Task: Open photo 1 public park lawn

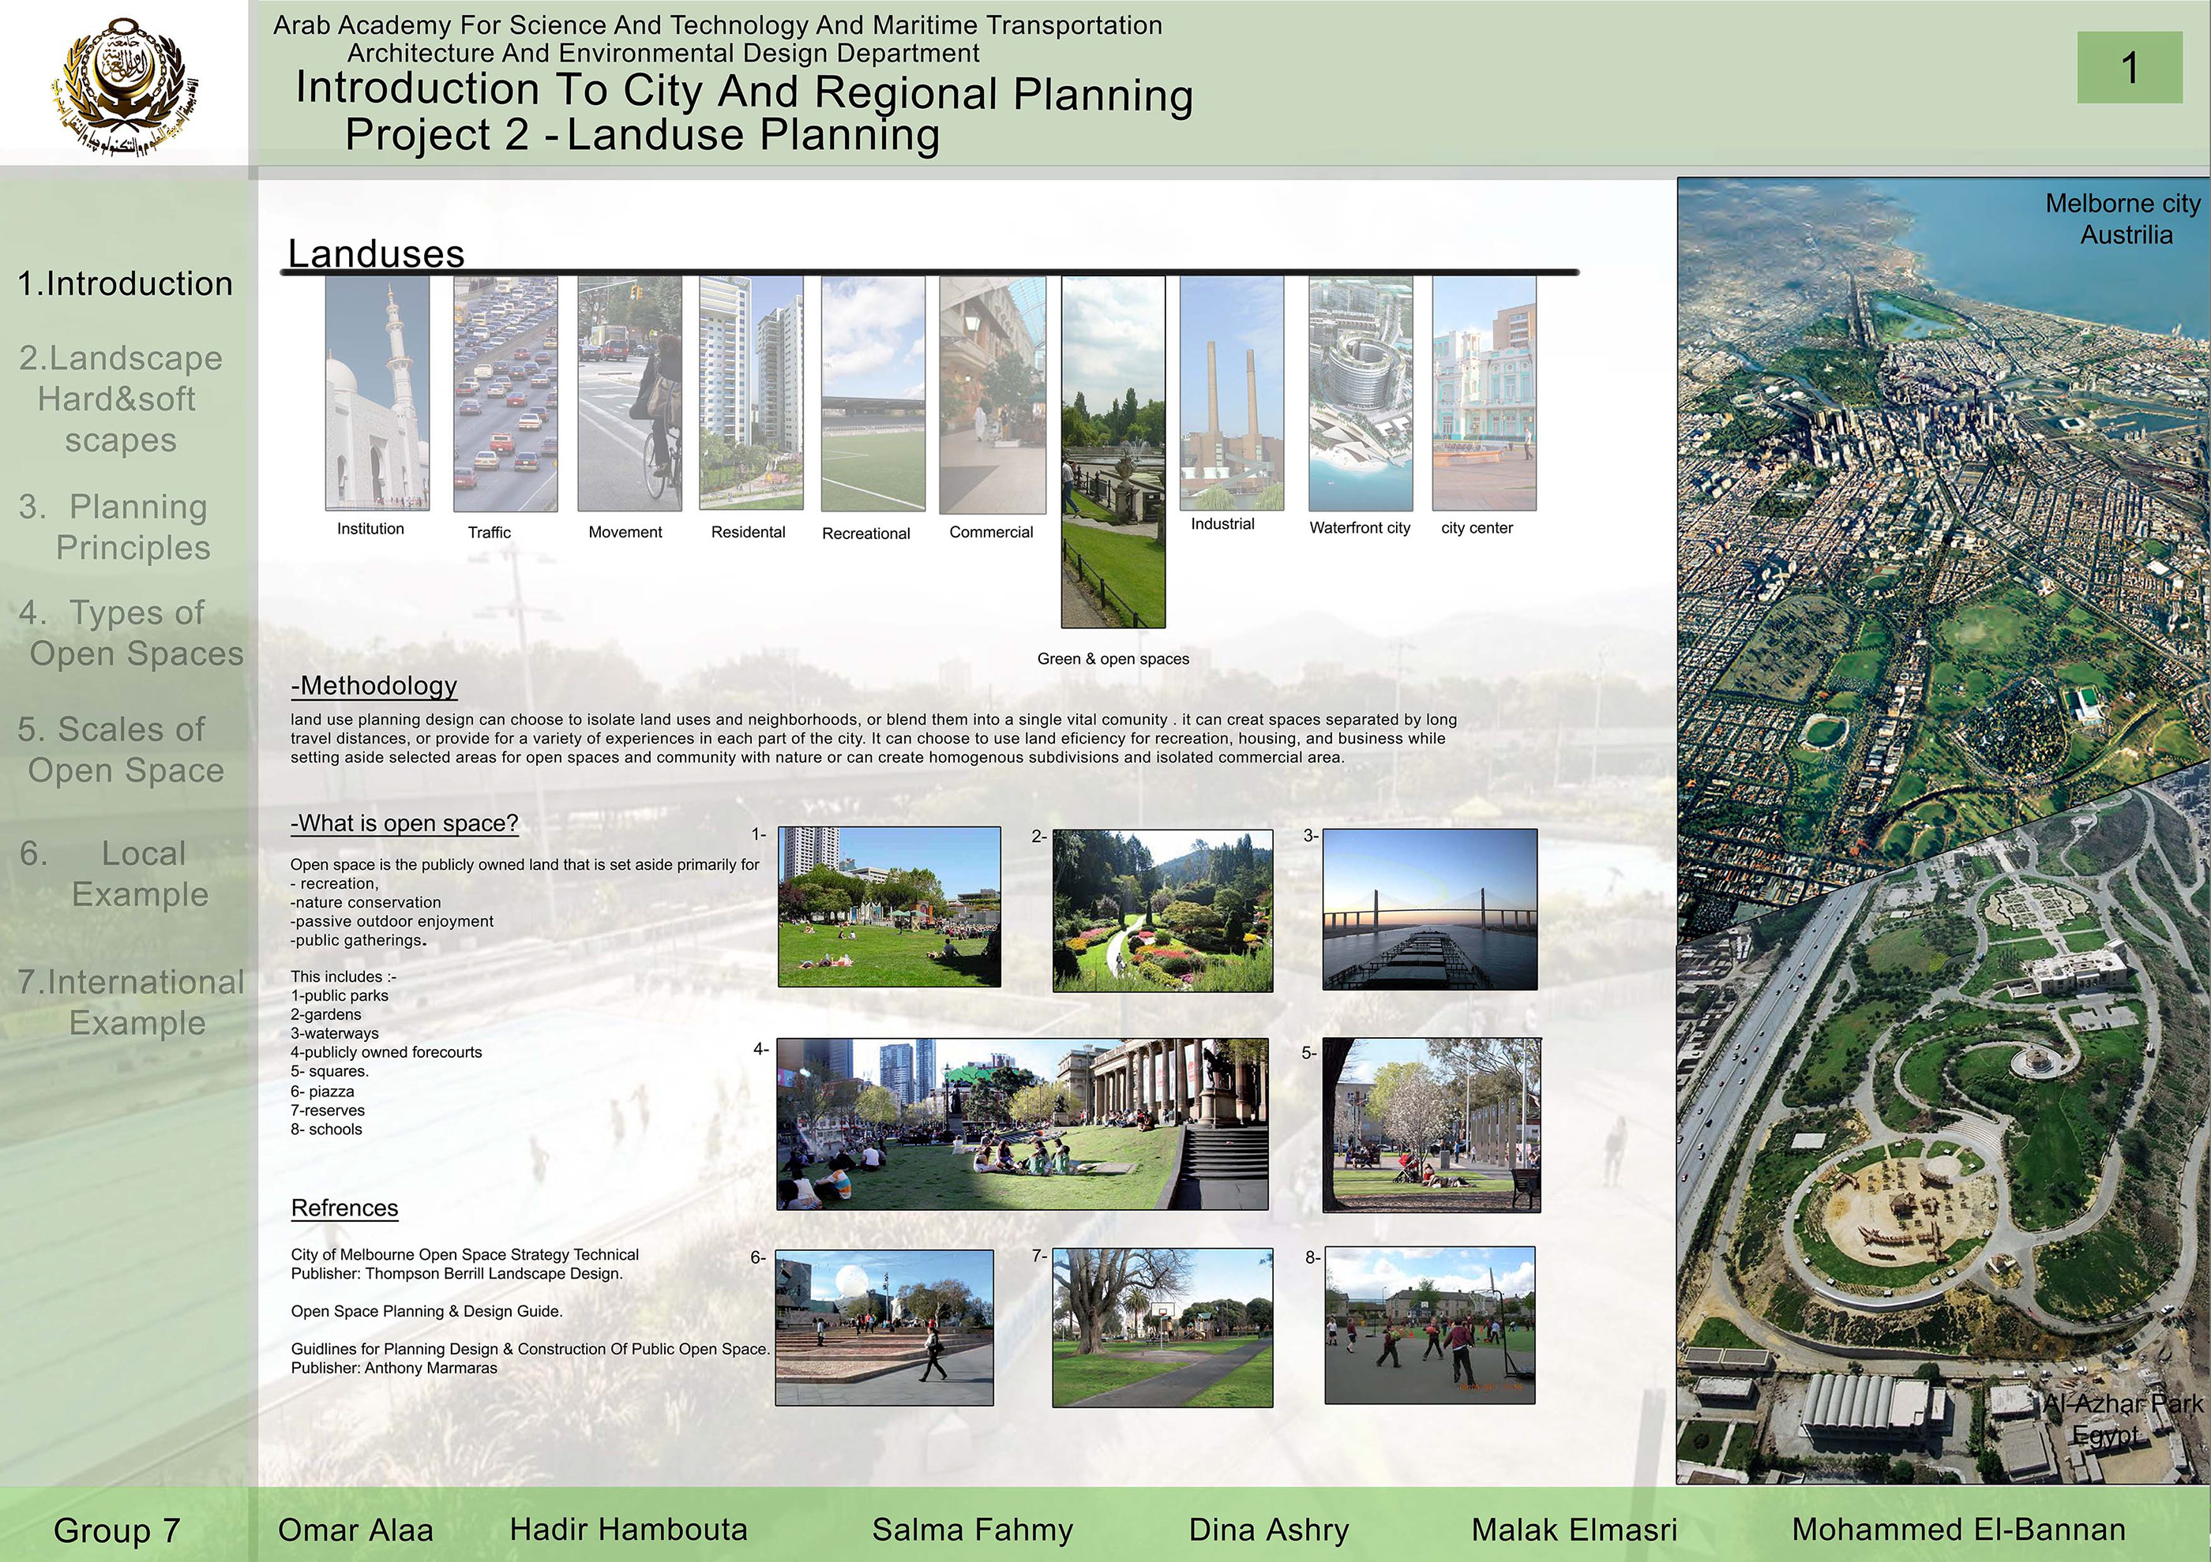Action: coord(889,907)
